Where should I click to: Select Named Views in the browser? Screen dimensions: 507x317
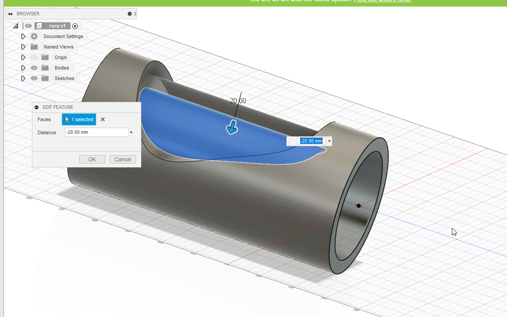(59, 47)
